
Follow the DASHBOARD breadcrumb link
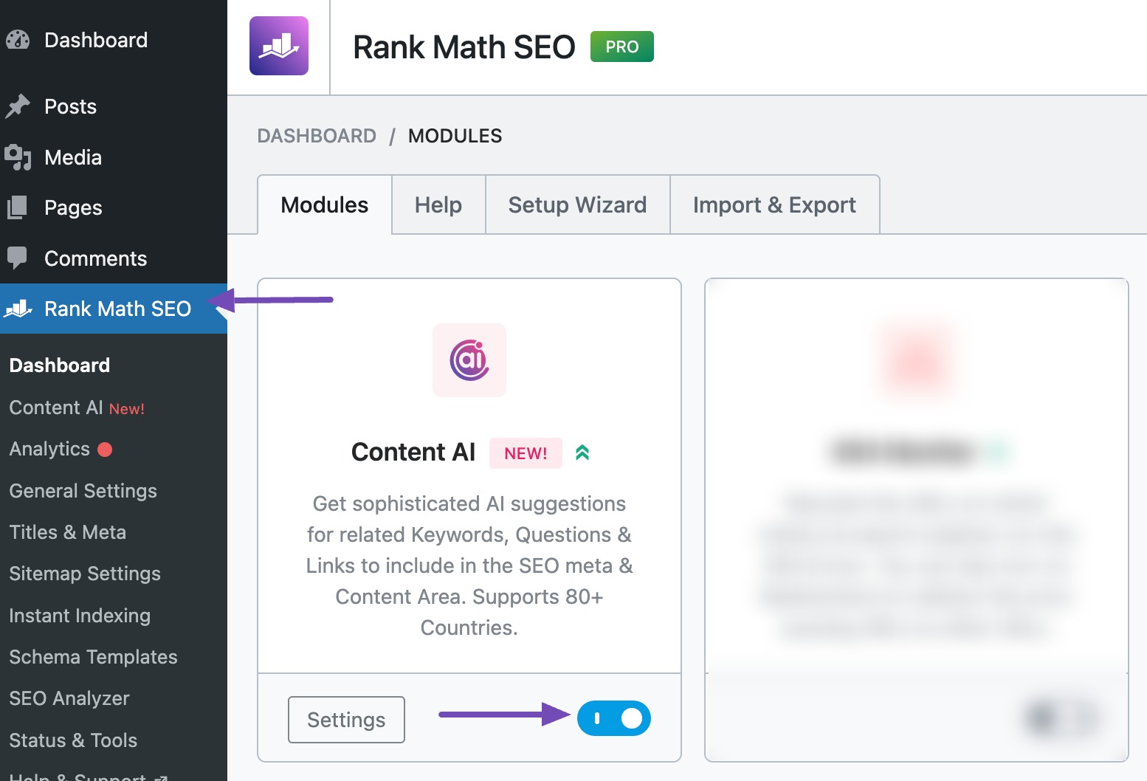coord(317,136)
